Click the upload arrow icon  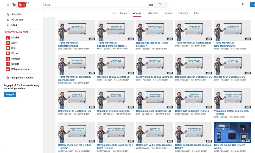tap(243, 4)
